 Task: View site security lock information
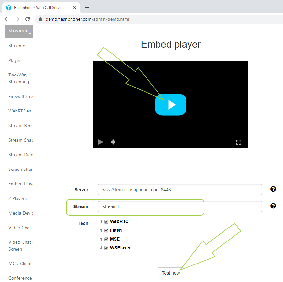point(40,19)
